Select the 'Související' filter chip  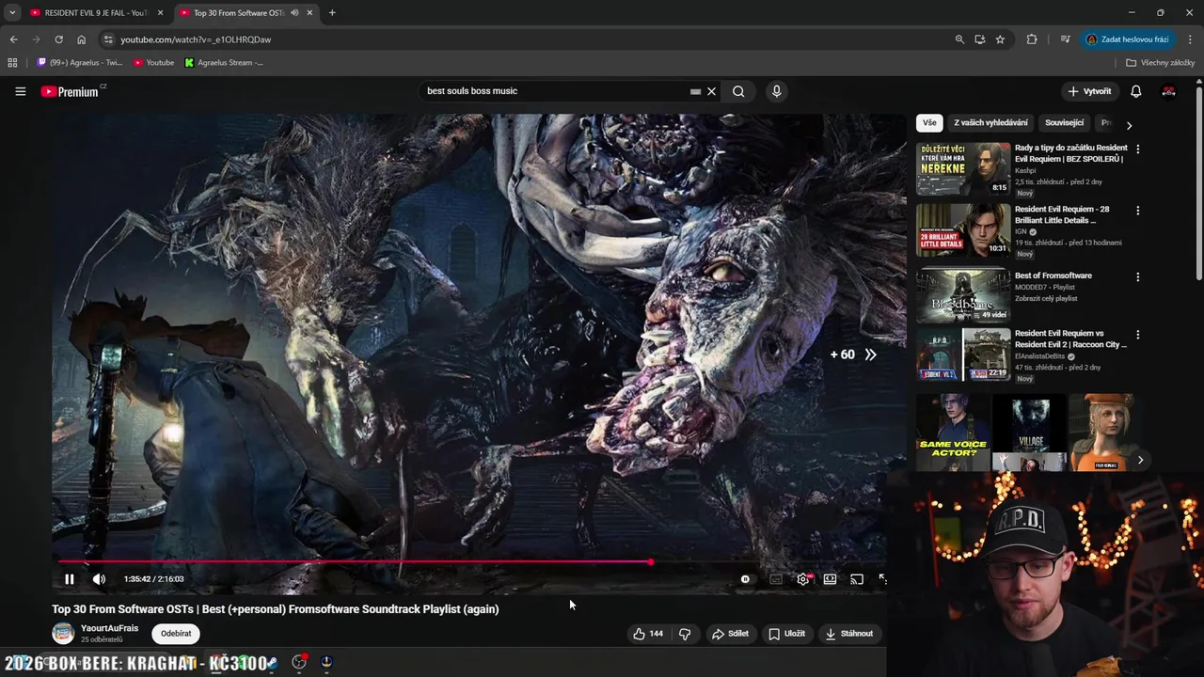(1064, 123)
